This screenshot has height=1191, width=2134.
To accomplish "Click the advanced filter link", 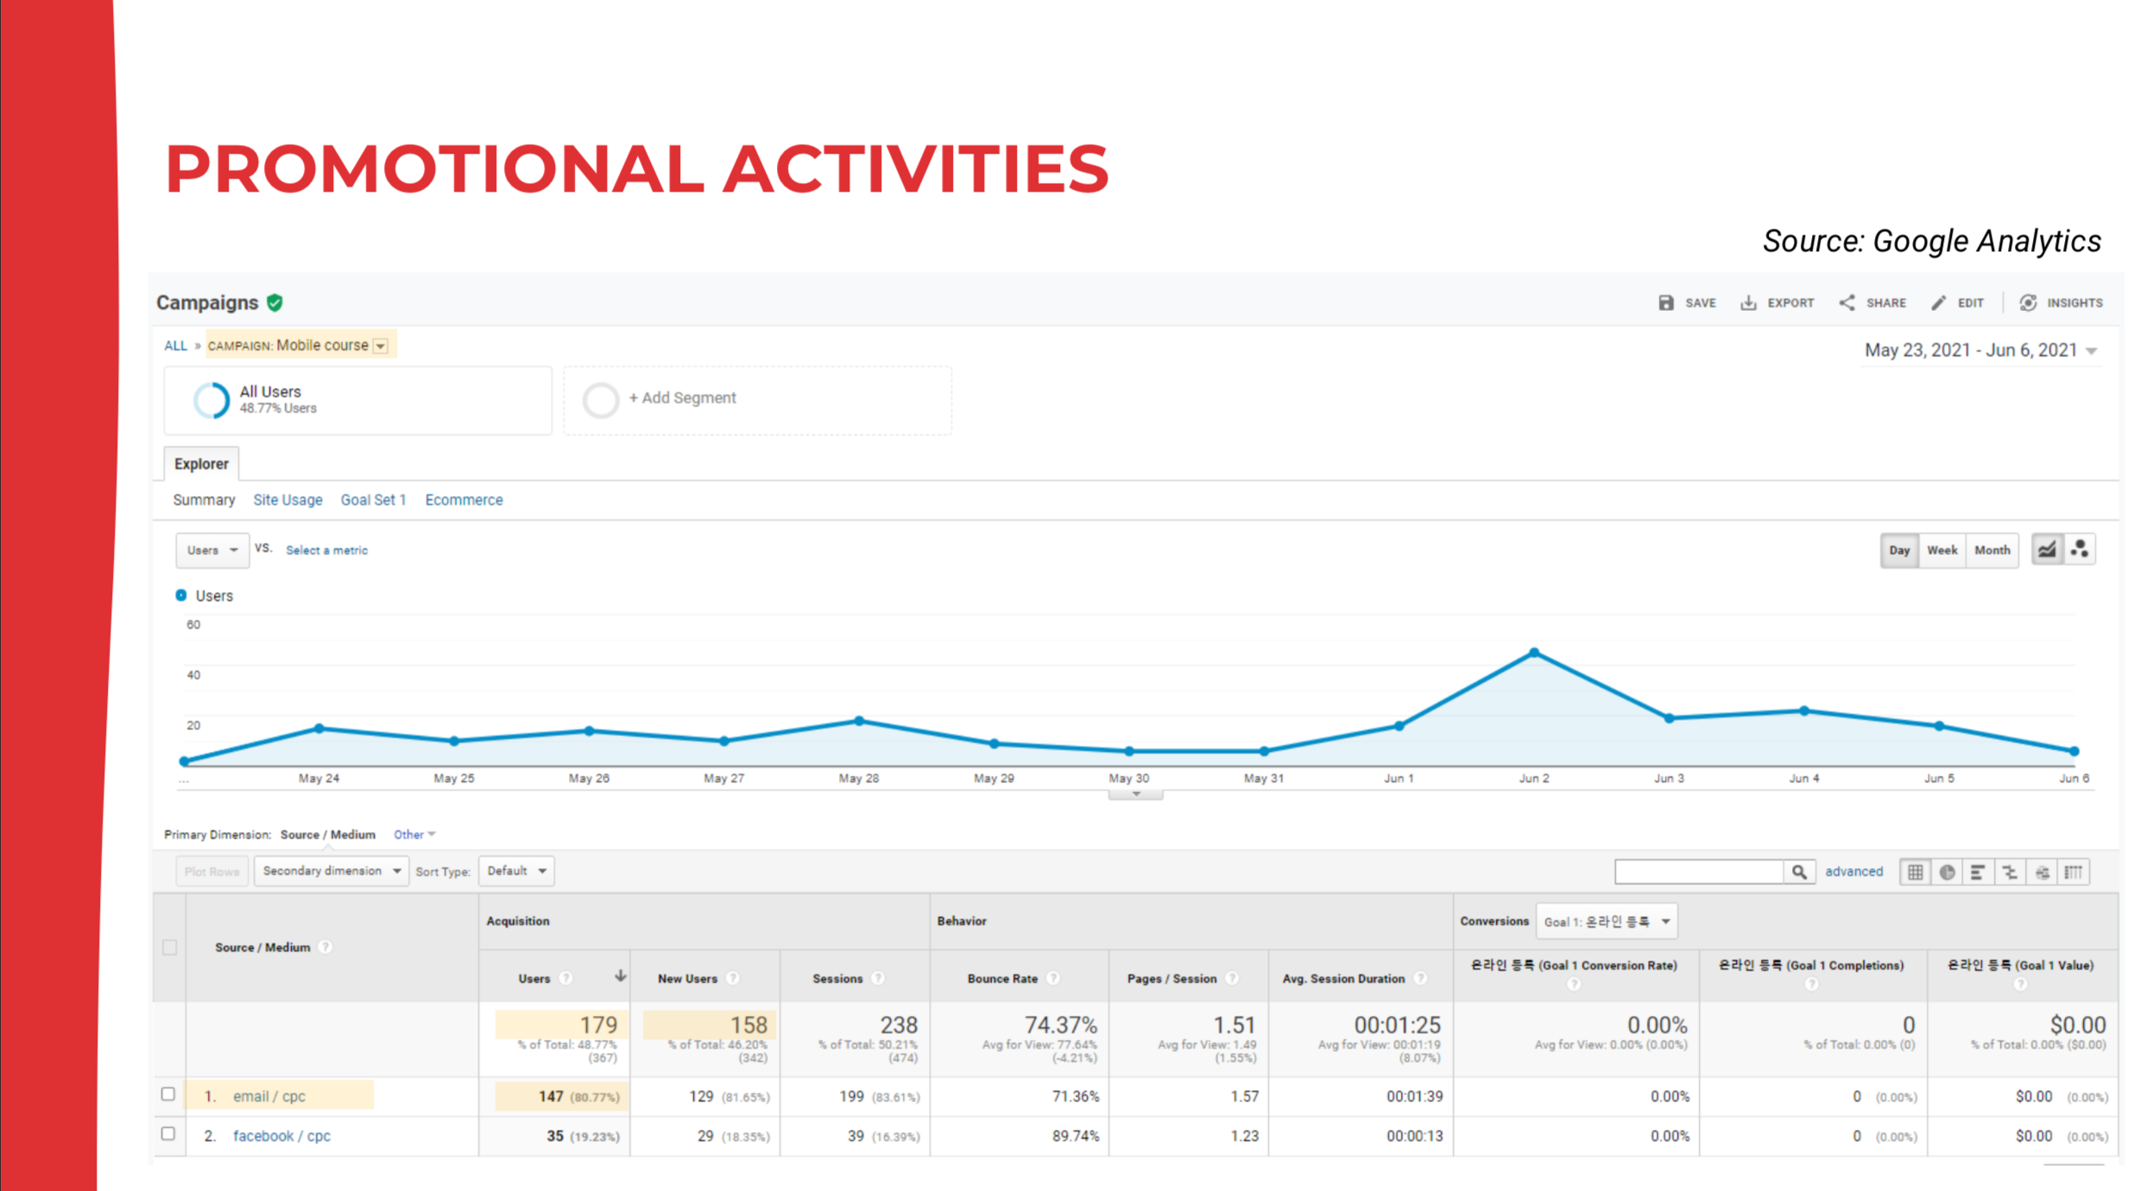I will pyautogui.click(x=1853, y=872).
